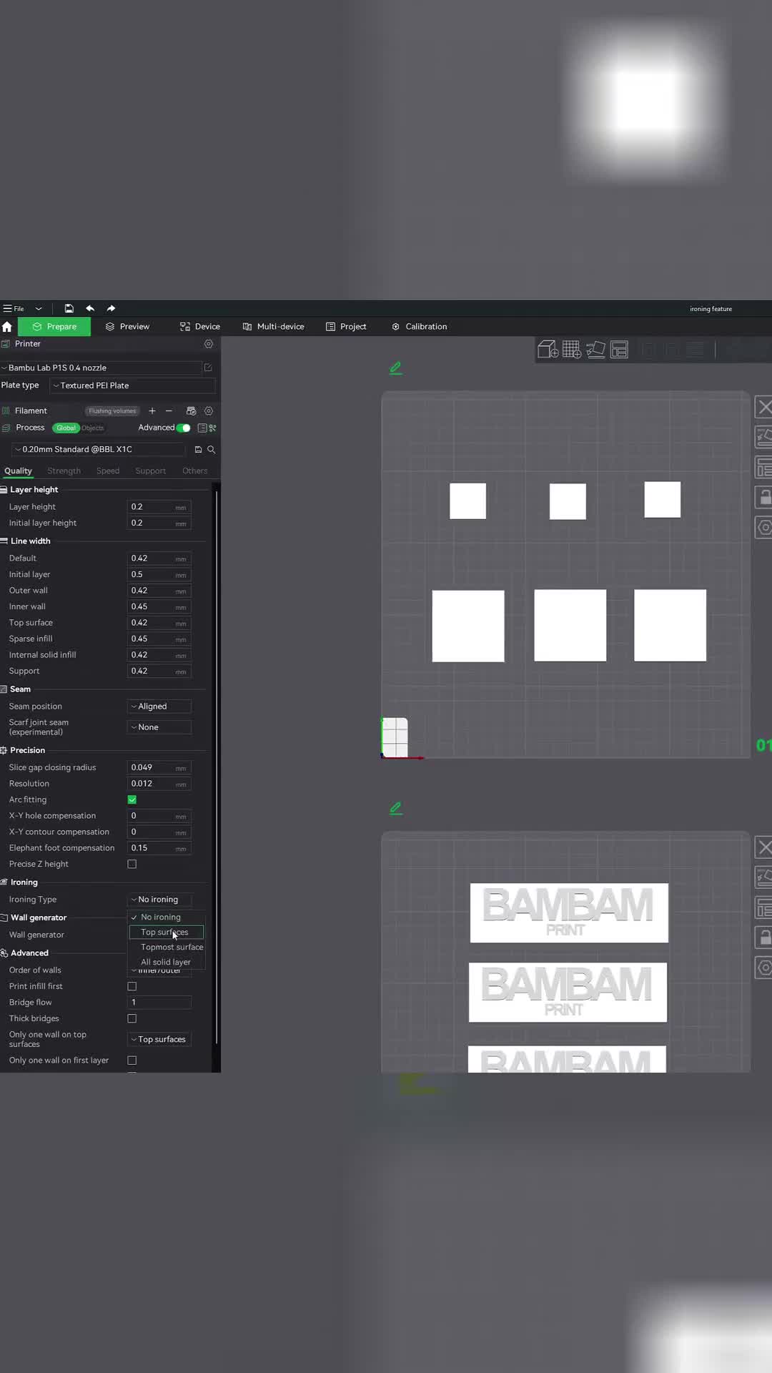
Task: Enable the Print infill first checkbox
Action: [132, 986]
